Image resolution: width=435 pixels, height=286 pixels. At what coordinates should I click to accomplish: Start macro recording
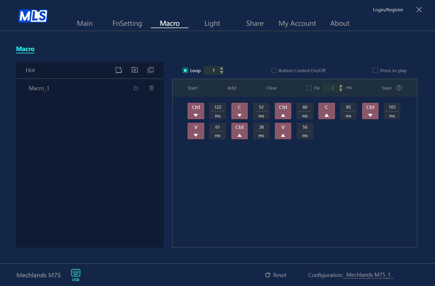pyautogui.click(x=193, y=88)
